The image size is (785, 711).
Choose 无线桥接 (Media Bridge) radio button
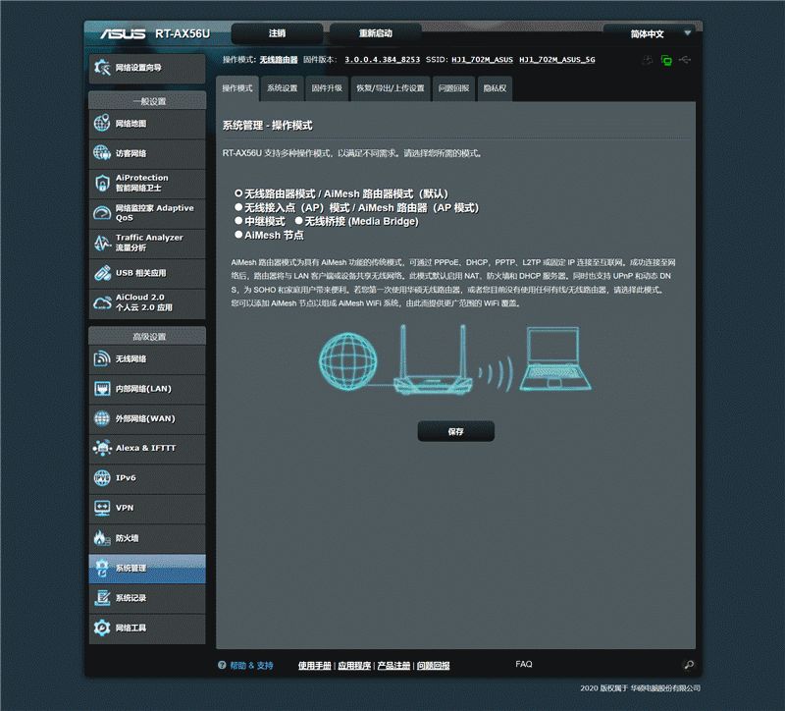point(299,220)
